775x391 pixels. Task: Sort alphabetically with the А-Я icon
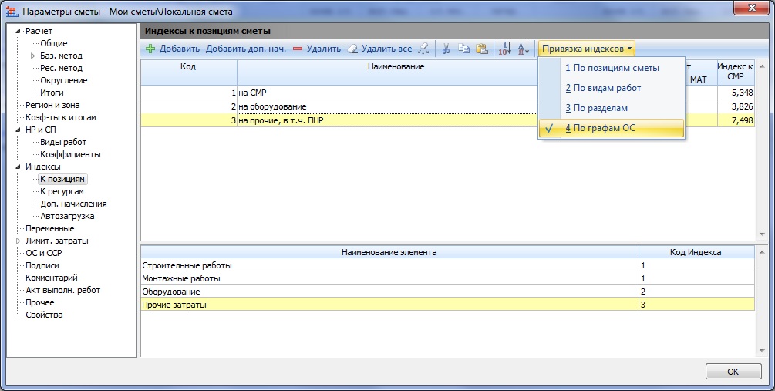523,49
